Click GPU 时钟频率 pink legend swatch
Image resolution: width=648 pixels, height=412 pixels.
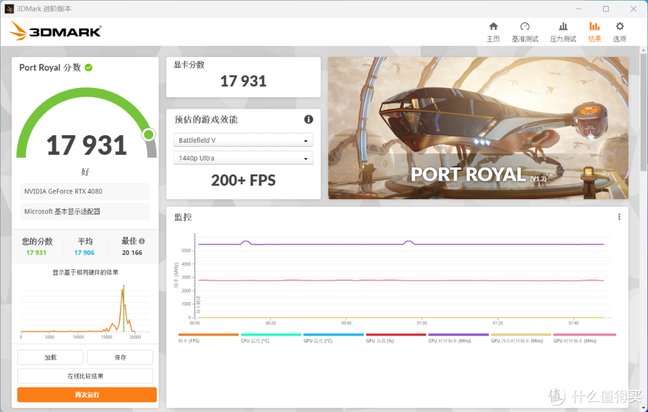coord(584,335)
